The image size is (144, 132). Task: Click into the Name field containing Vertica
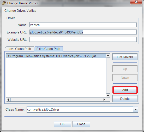point(83,25)
